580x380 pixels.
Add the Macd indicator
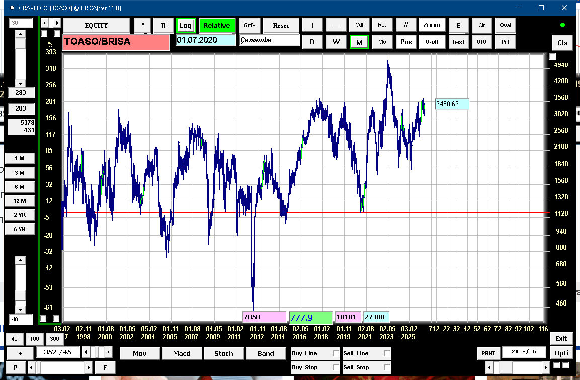182,353
